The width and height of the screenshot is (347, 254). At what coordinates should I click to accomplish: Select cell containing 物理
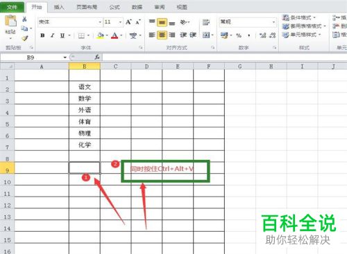click(x=85, y=133)
